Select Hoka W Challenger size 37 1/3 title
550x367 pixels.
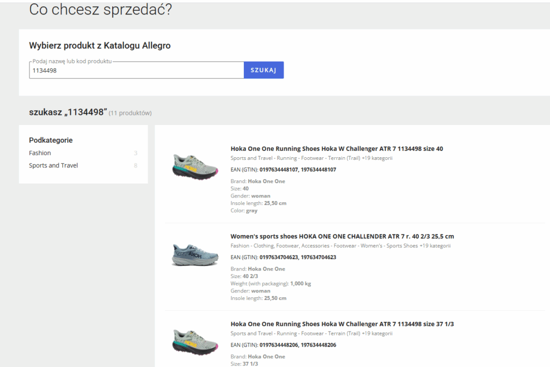click(342, 324)
